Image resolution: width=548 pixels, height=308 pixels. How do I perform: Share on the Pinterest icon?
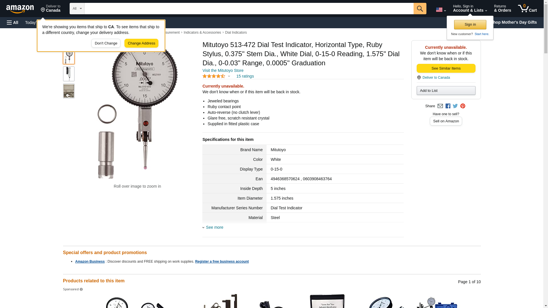click(463, 106)
